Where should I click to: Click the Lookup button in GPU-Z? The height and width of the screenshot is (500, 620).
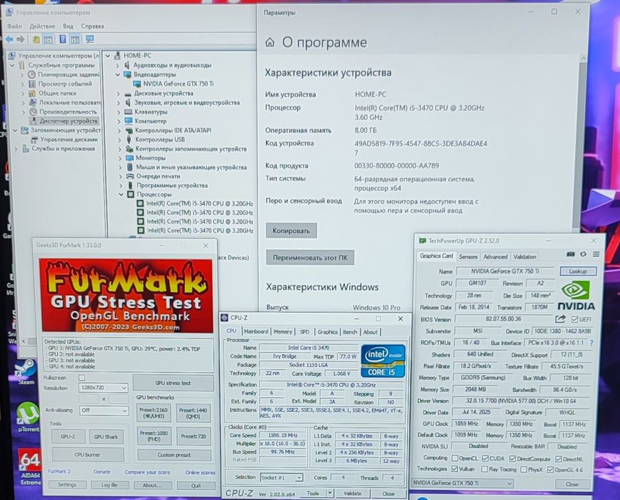[578, 271]
